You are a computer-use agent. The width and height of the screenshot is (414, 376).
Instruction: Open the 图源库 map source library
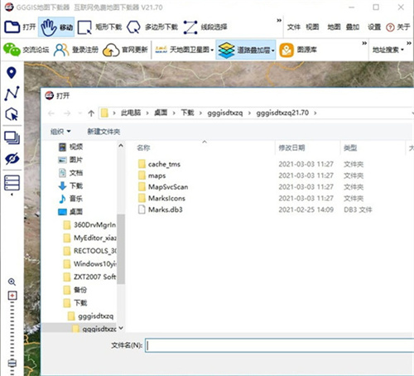click(298, 50)
